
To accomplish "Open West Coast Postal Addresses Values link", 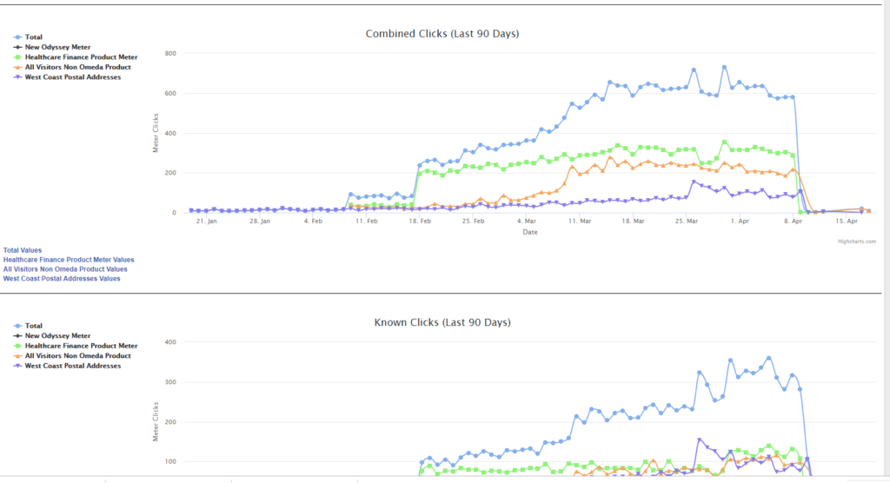I will point(62,279).
